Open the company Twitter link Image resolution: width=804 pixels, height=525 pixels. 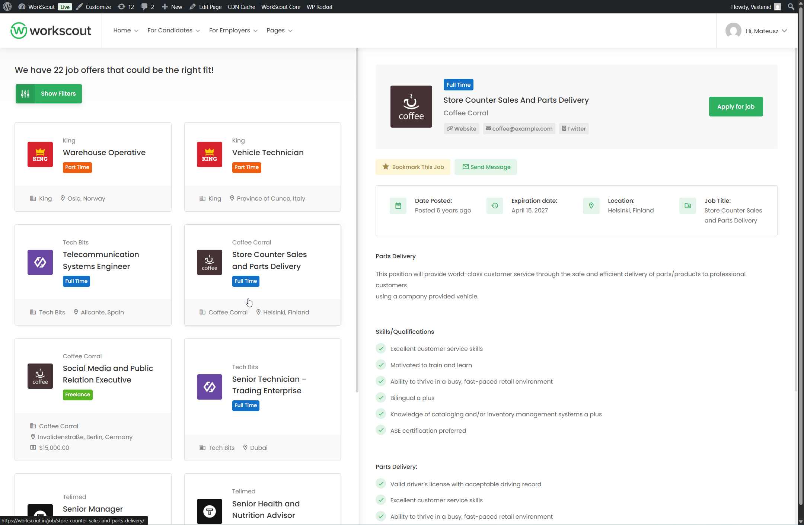point(574,129)
